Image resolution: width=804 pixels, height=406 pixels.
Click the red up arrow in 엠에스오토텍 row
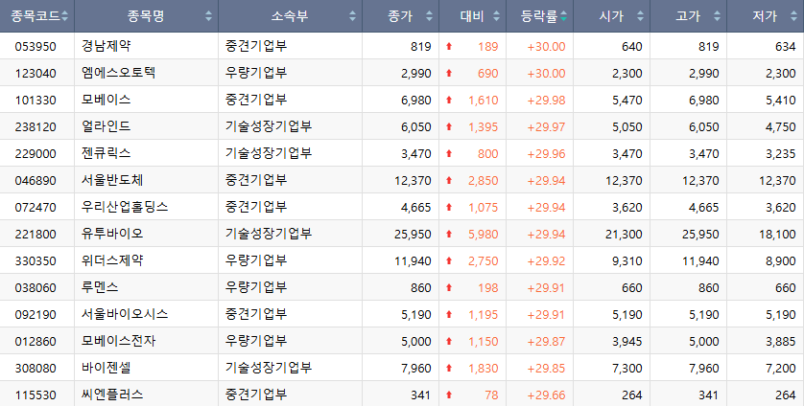[x=449, y=73]
